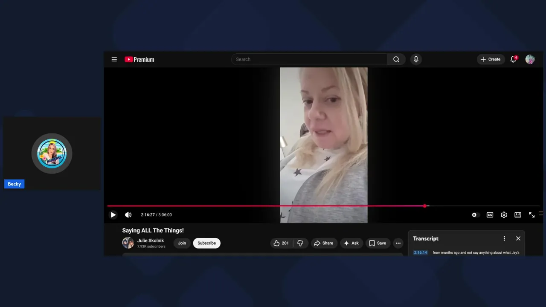Start voice search with the microphone

coord(416,59)
